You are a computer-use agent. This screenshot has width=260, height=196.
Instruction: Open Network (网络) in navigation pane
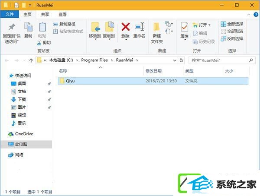[16, 155]
